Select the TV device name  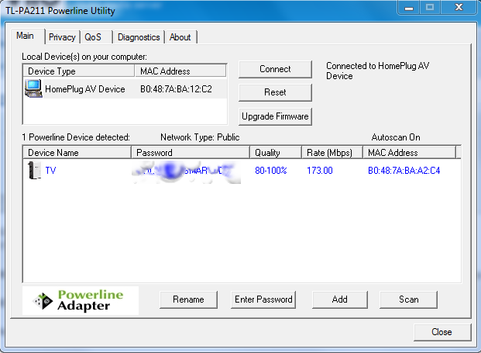click(50, 171)
